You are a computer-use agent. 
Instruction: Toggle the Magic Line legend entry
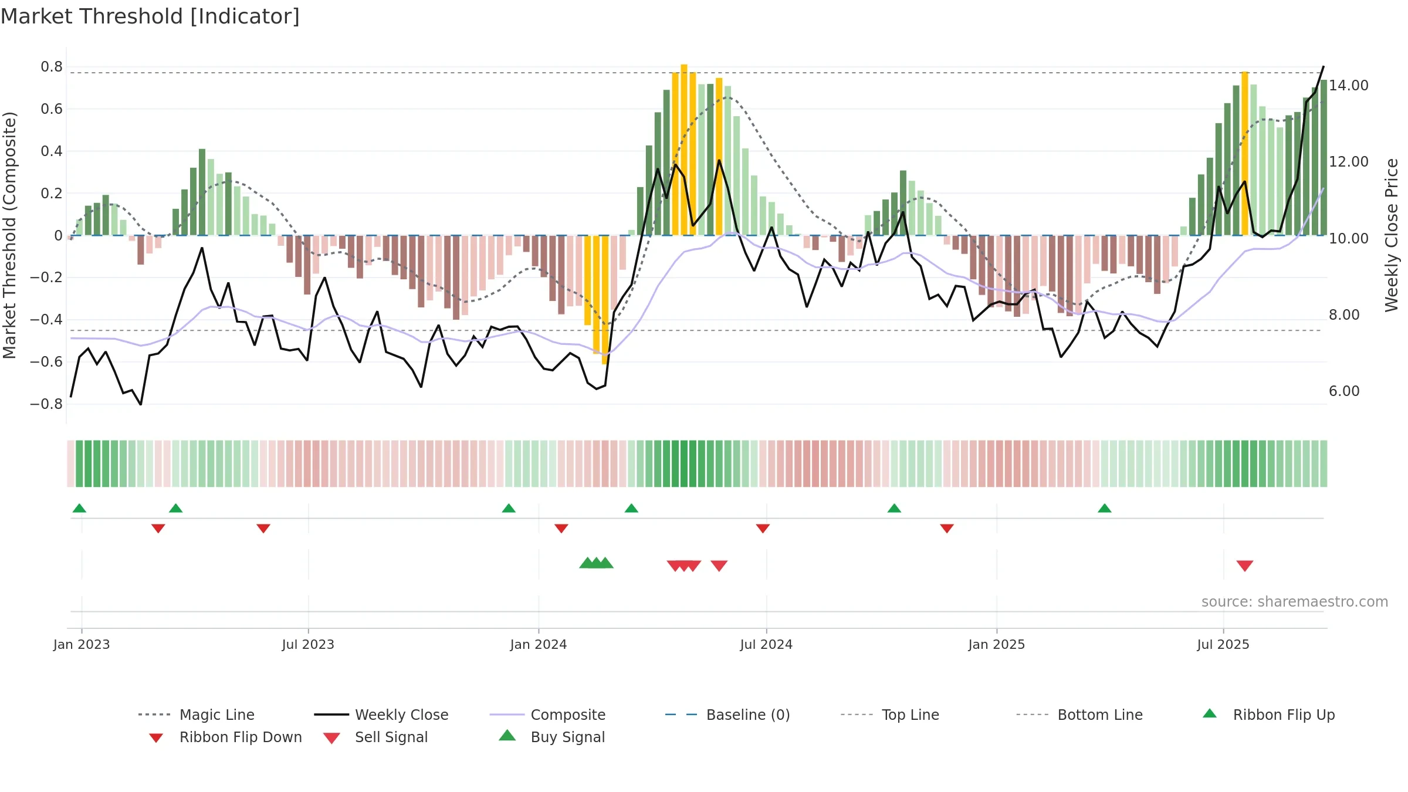click(197, 715)
